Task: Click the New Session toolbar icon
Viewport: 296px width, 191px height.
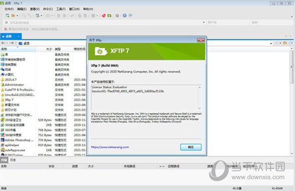Action: coord(7,15)
